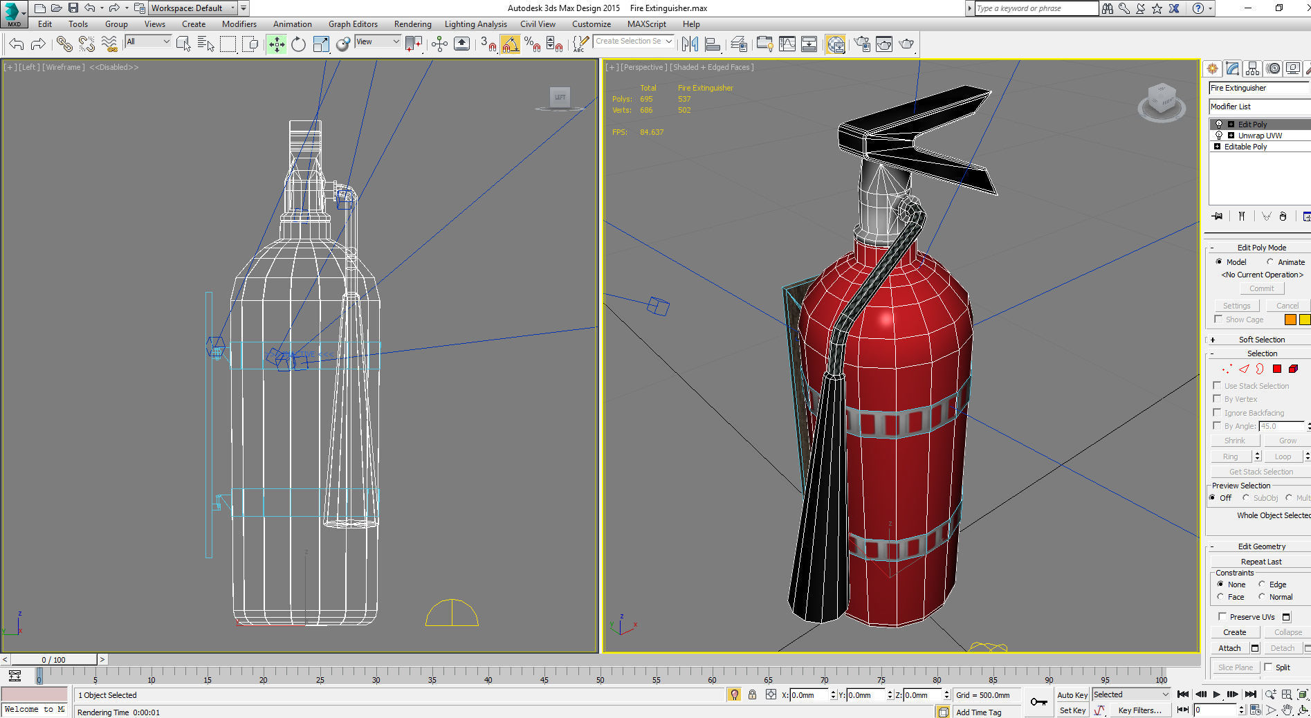
Task: Open the Rendering menu
Action: pyautogui.click(x=412, y=24)
